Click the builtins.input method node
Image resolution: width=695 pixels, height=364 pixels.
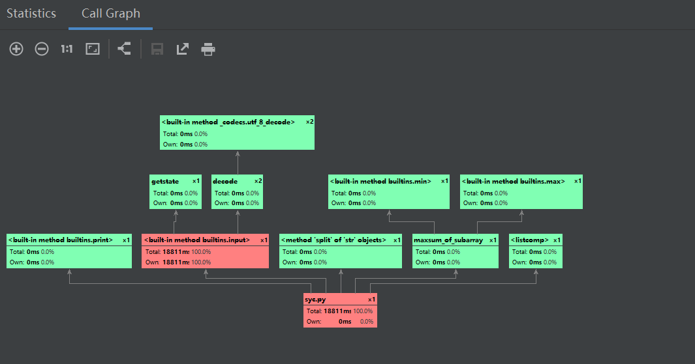(205, 251)
